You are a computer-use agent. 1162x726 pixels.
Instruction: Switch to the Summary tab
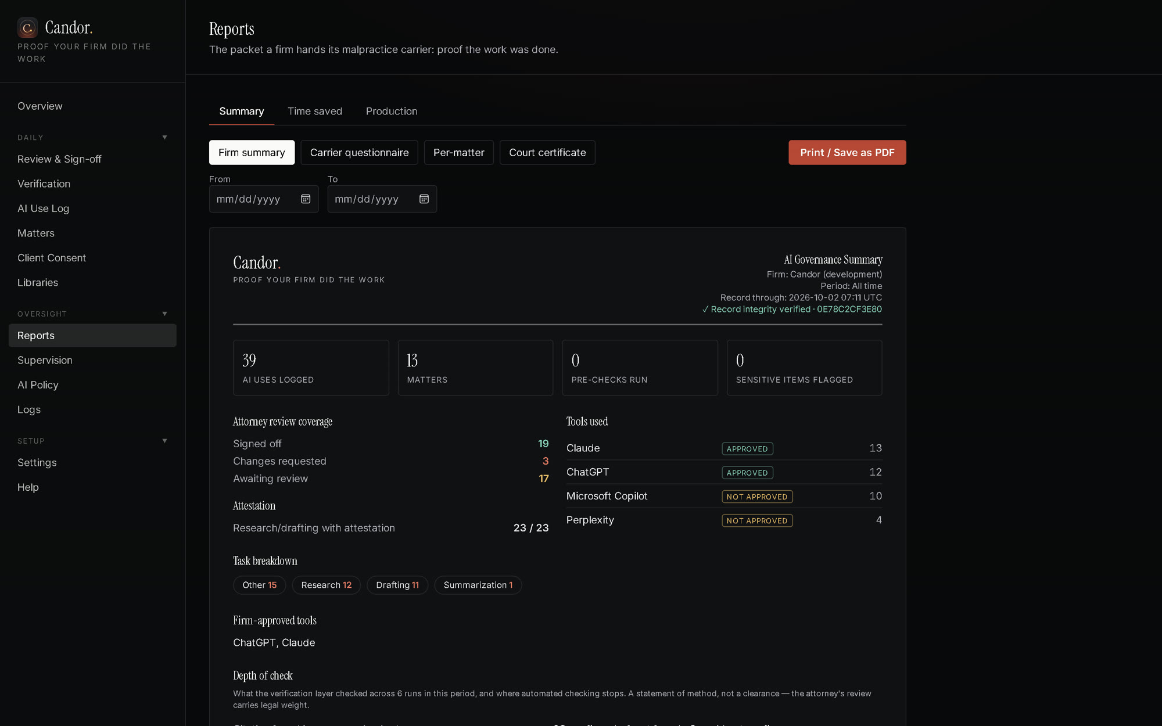[242, 112]
